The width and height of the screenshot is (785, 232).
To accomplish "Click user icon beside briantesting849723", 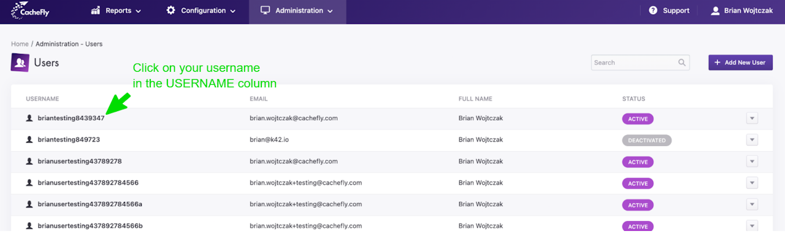I will pyautogui.click(x=29, y=139).
